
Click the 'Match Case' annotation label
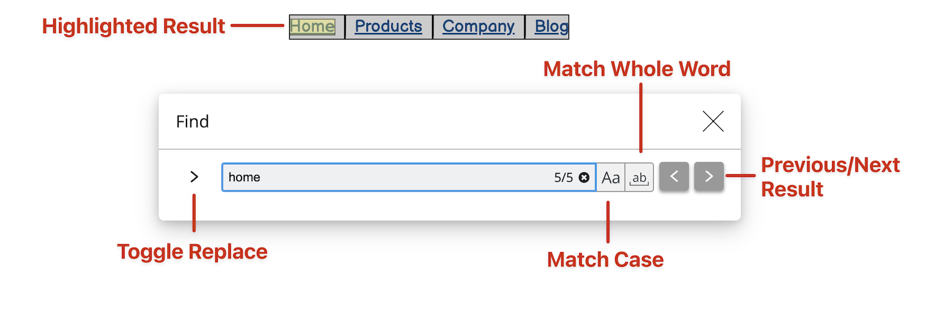605,260
